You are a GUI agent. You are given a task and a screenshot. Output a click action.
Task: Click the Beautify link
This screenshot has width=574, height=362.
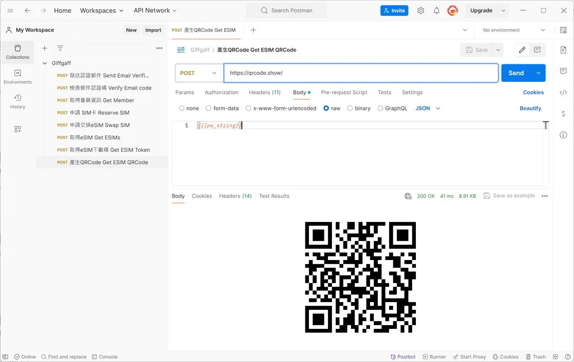530,108
